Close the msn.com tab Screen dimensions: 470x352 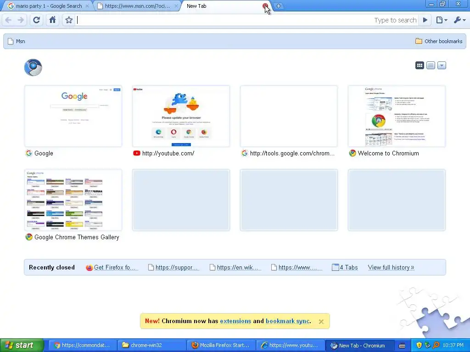[176, 6]
